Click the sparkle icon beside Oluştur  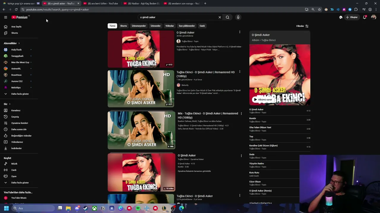341,17
